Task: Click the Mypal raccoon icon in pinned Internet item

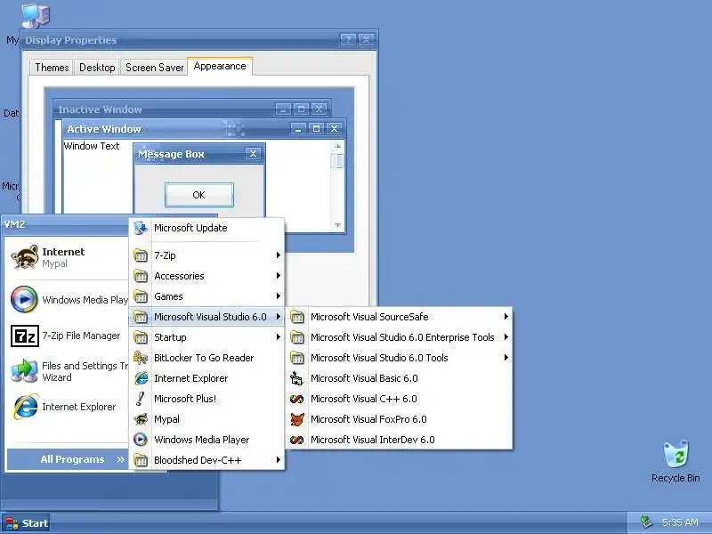Action: click(25, 257)
